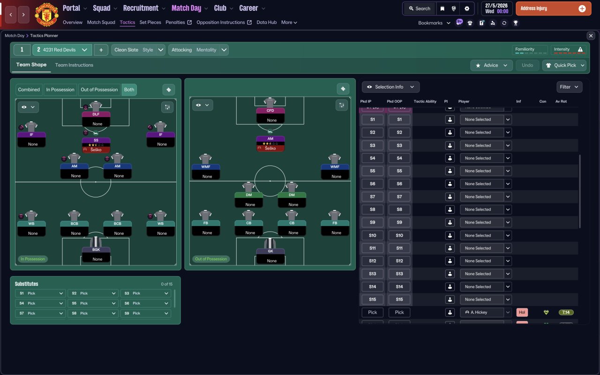This screenshot has height=375, width=600.
Task: Click the player instructions icon in S5 row
Action: click(x=450, y=171)
